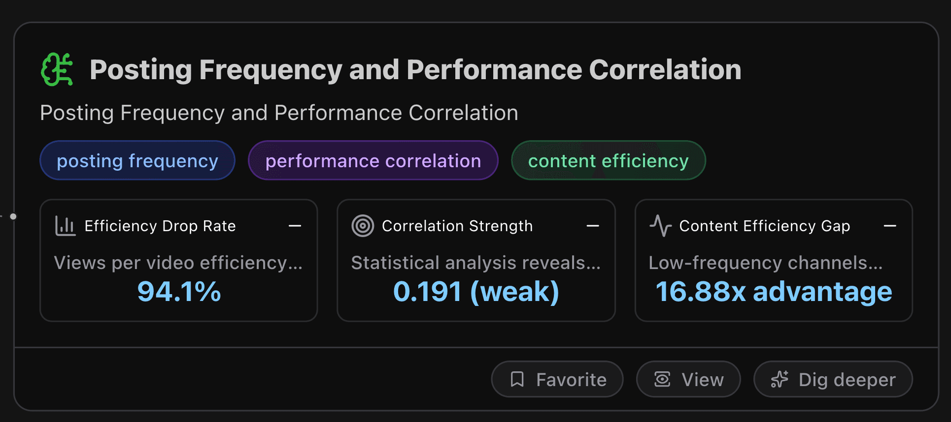Click the small dot on the left card edge
The width and height of the screenshot is (951, 422).
point(13,215)
